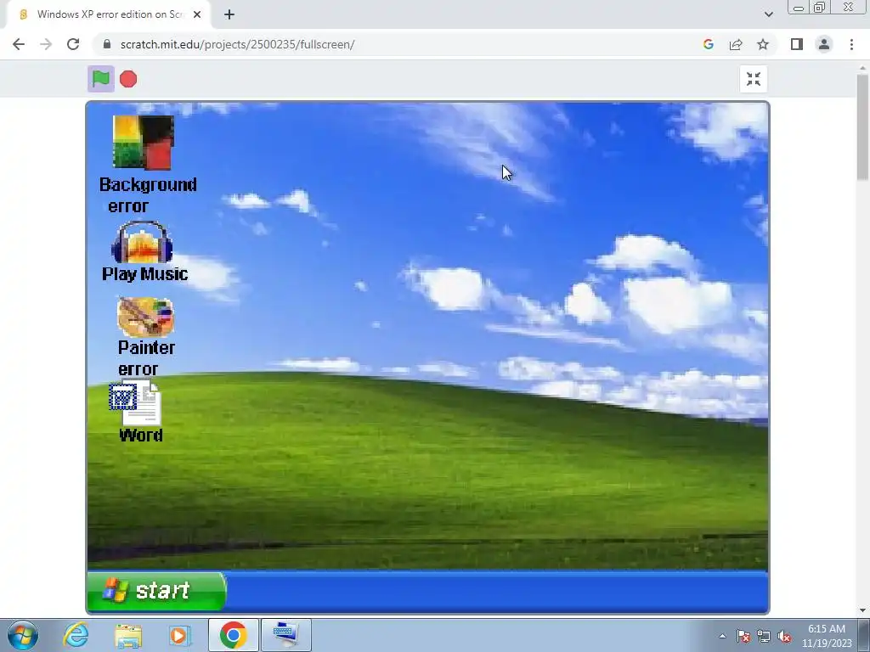Image resolution: width=870 pixels, height=652 pixels.
Task: Open Google icon in address bar
Action: pyautogui.click(x=708, y=44)
